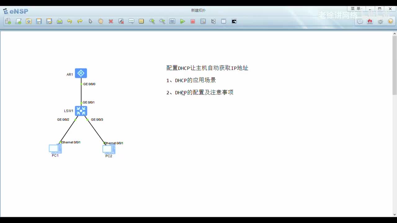Viewport: 397px width, 223px height.
Task: Add a text note to canvas
Action: click(131, 21)
